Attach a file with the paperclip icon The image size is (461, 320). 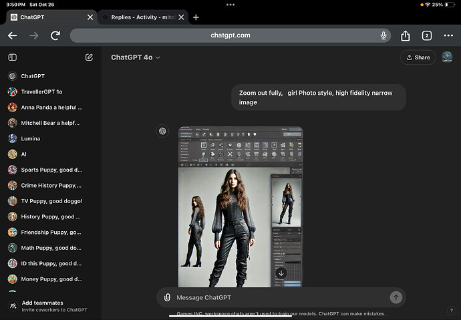(x=167, y=297)
